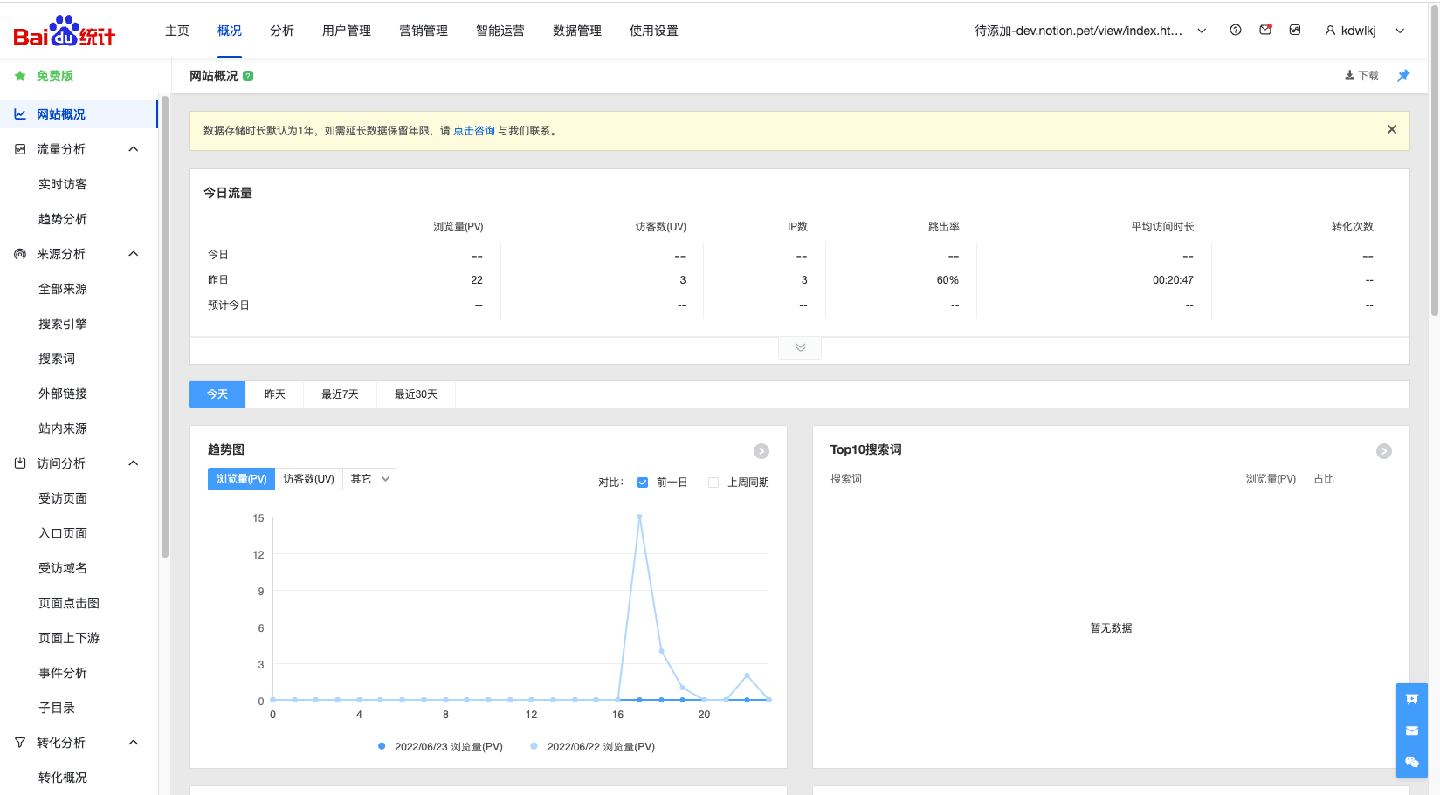The width and height of the screenshot is (1440, 795).
Task: Open the 智能运营 top menu
Action: point(500,31)
